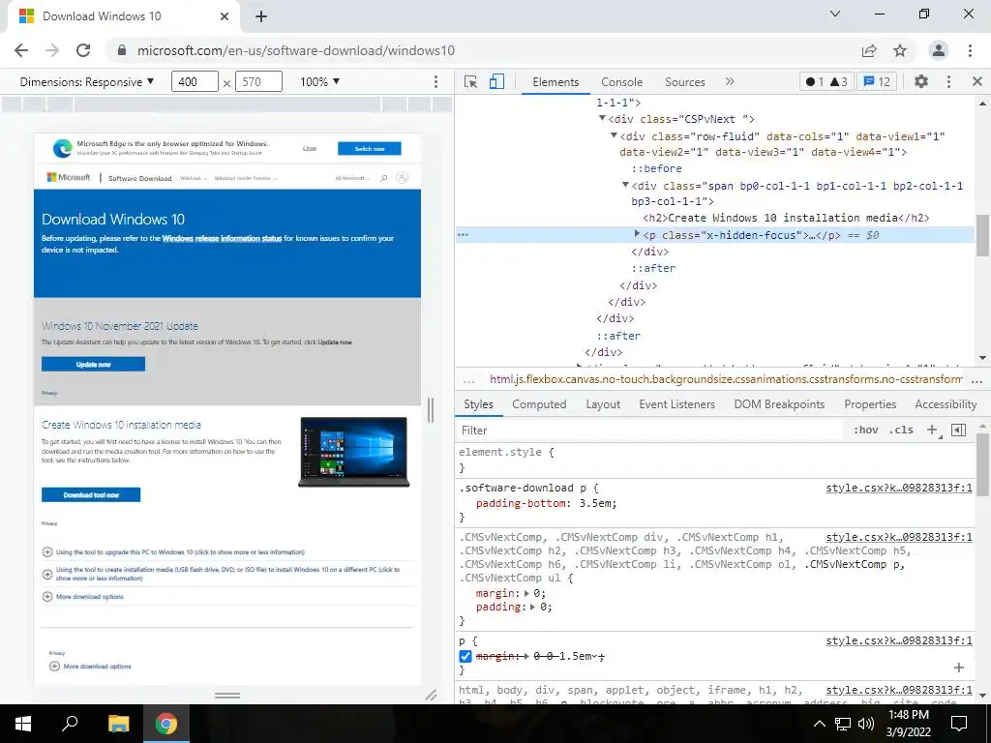Click the browser back arrow

tap(21, 50)
